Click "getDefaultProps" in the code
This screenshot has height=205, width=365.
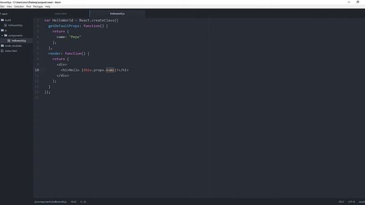point(64,26)
